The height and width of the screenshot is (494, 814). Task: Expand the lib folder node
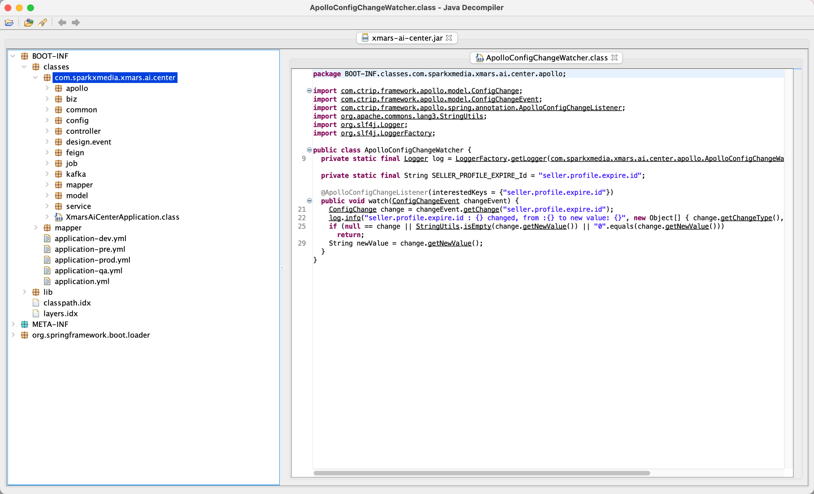(x=24, y=292)
